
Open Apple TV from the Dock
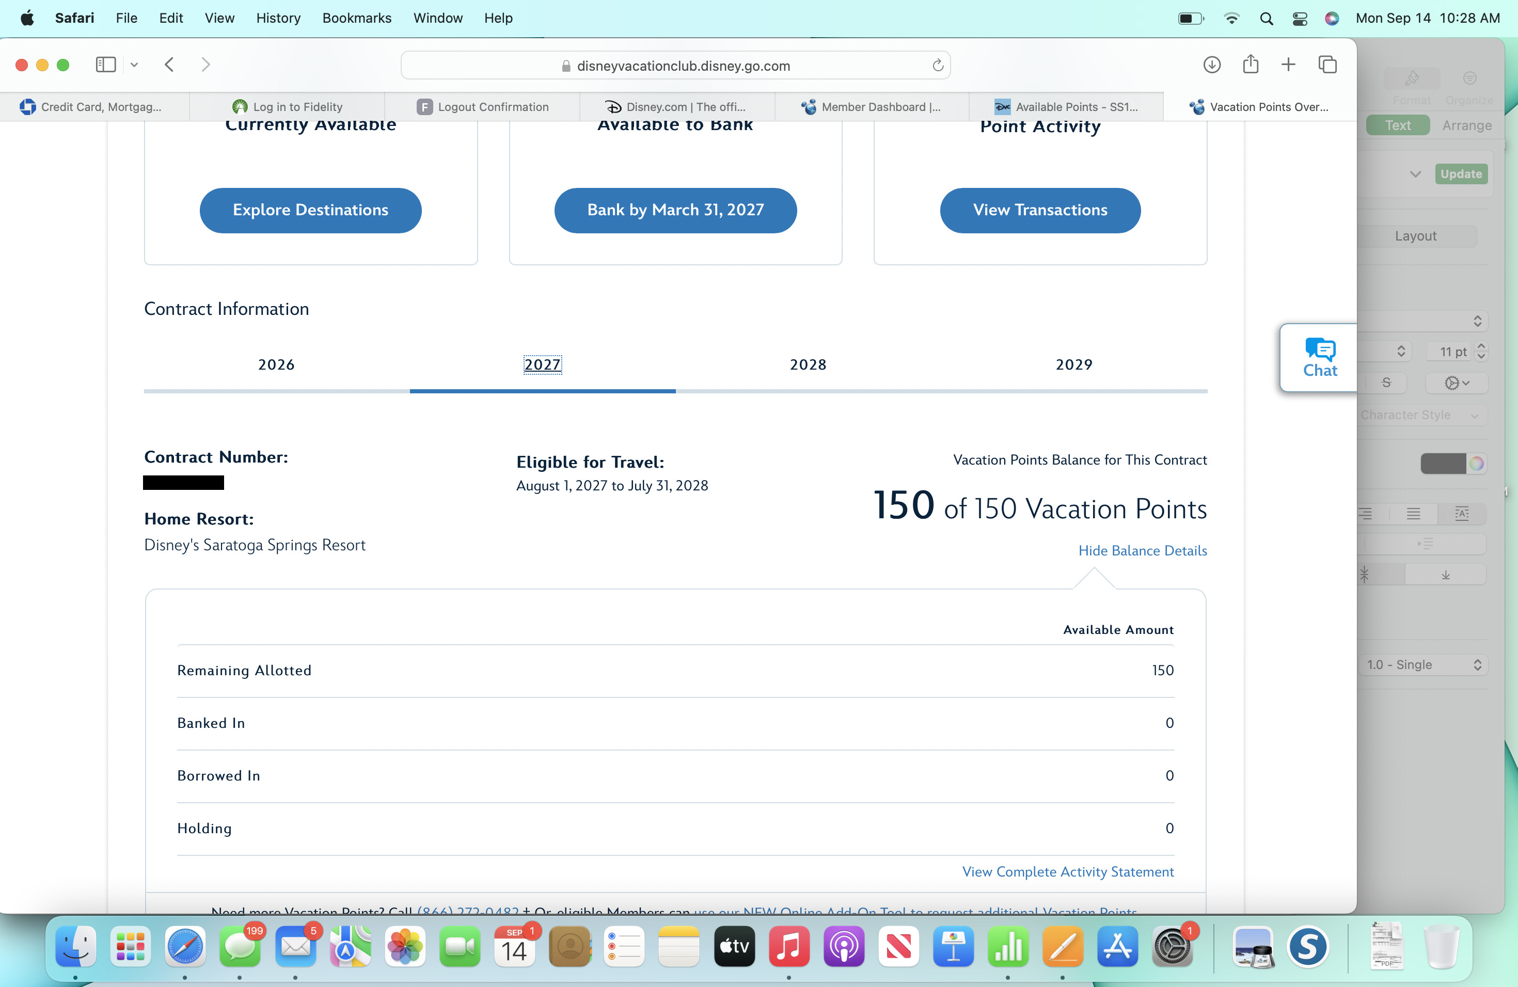[734, 946]
